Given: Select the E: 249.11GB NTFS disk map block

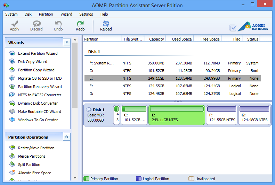Looking at the screenshot, I should [x=177, y=115].
